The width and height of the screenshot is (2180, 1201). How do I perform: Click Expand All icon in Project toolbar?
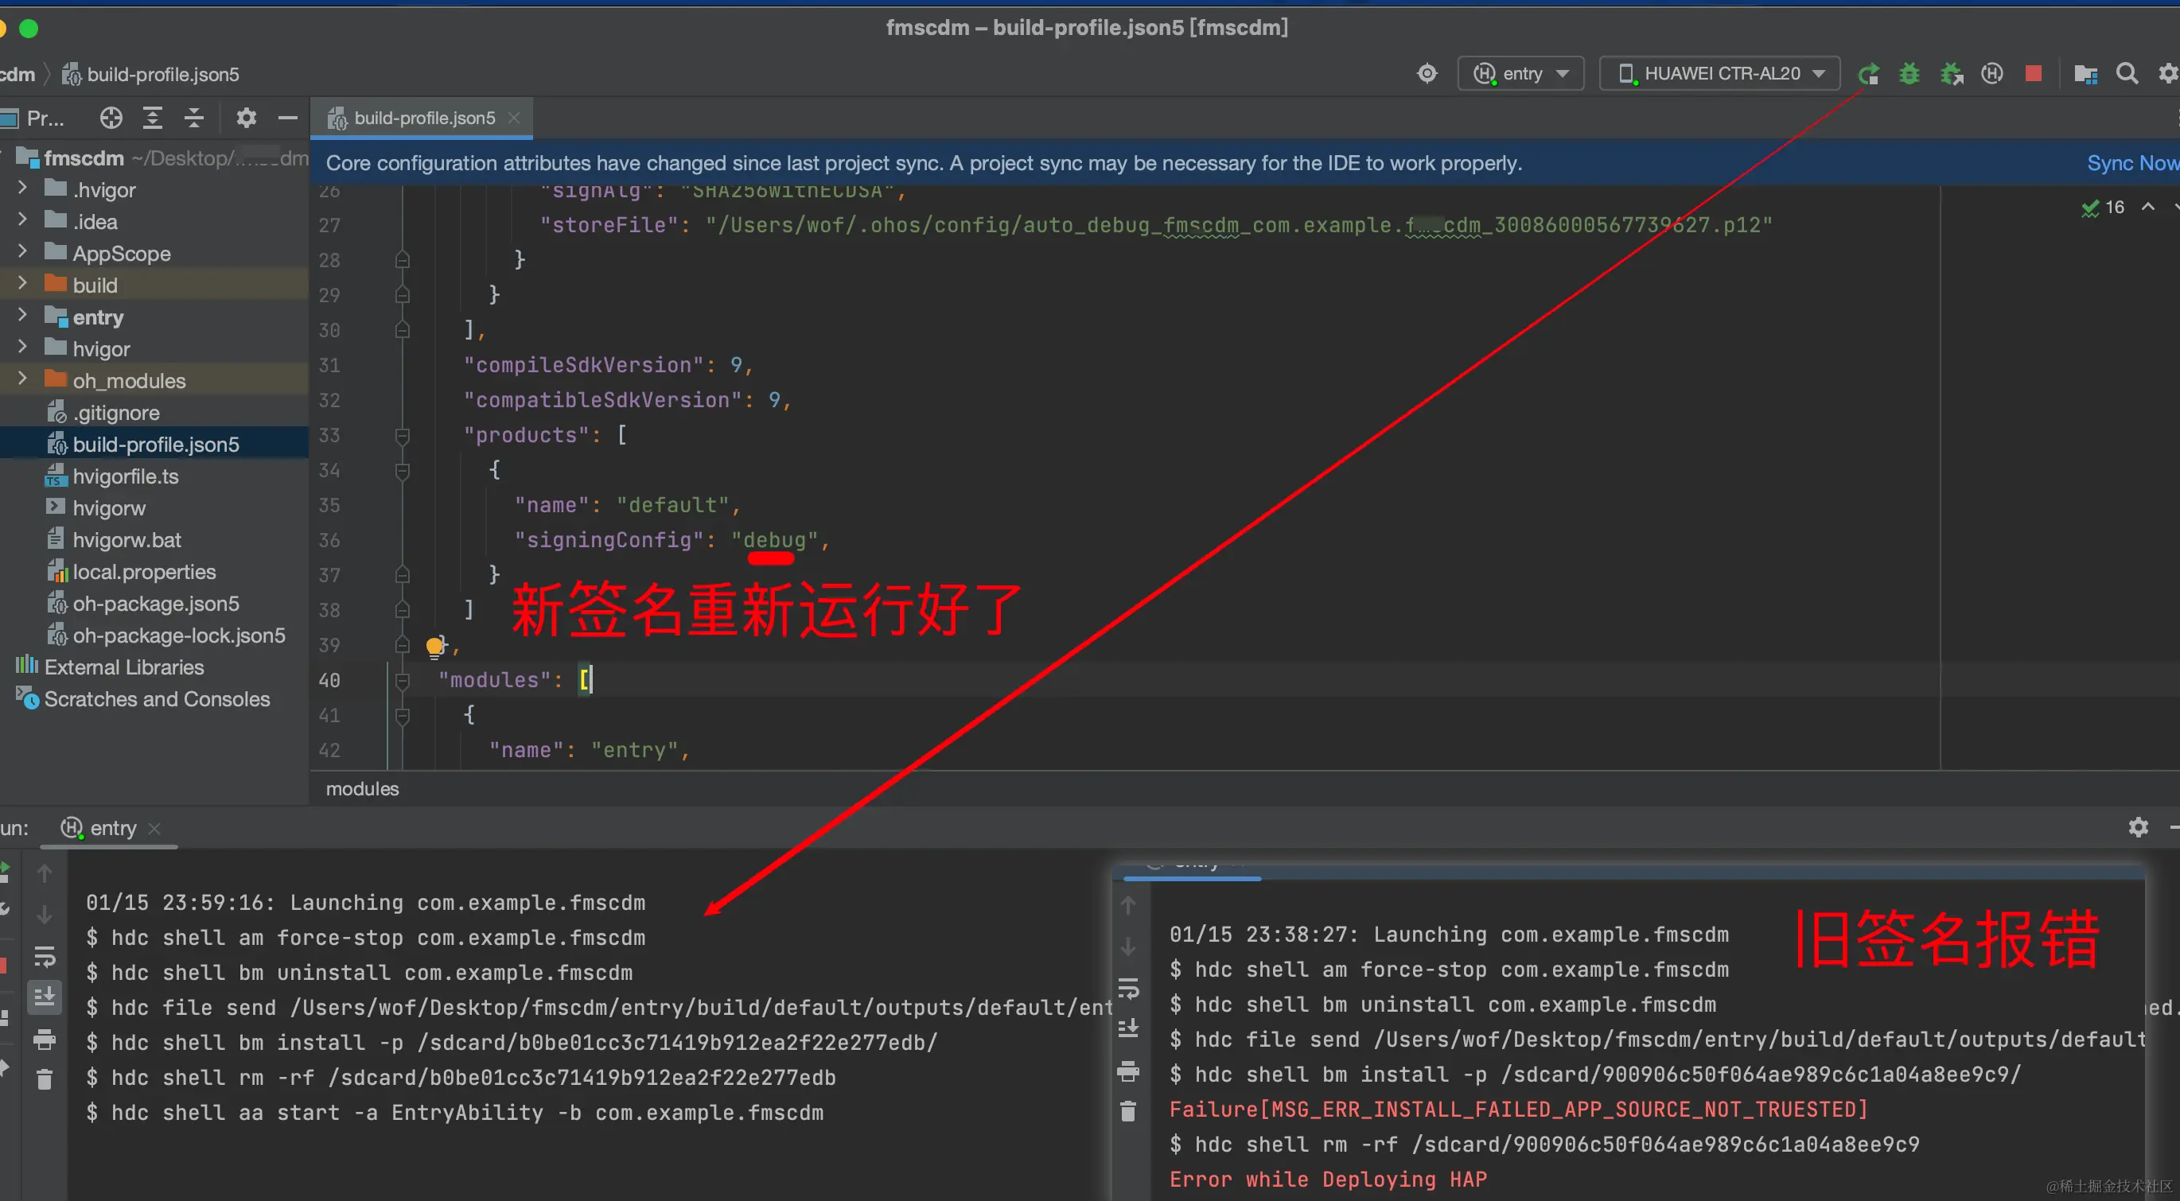click(152, 119)
